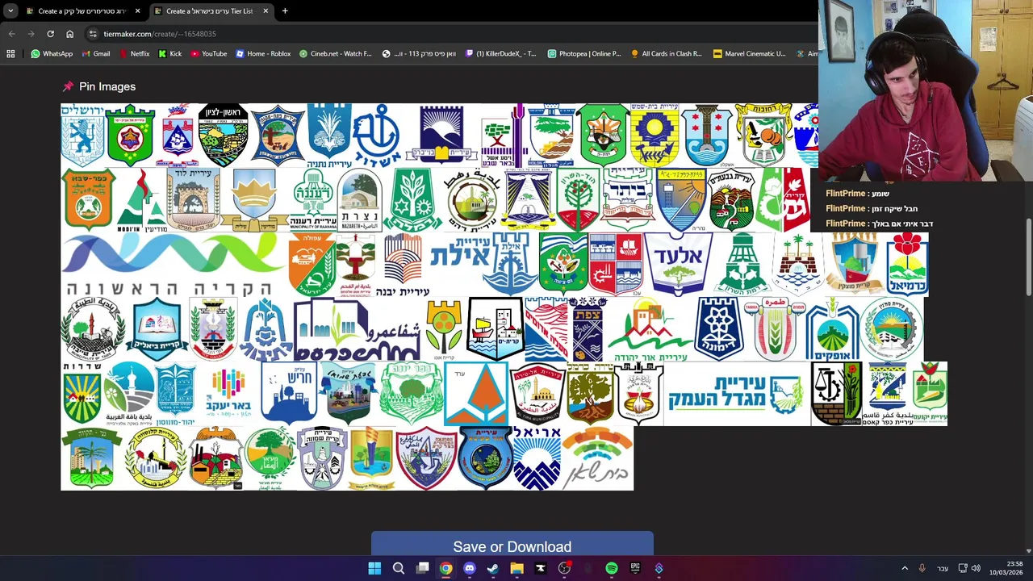Select the אריאל blue mountain logo
This screenshot has width=1033, height=581.
pyautogui.click(x=537, y=458)
